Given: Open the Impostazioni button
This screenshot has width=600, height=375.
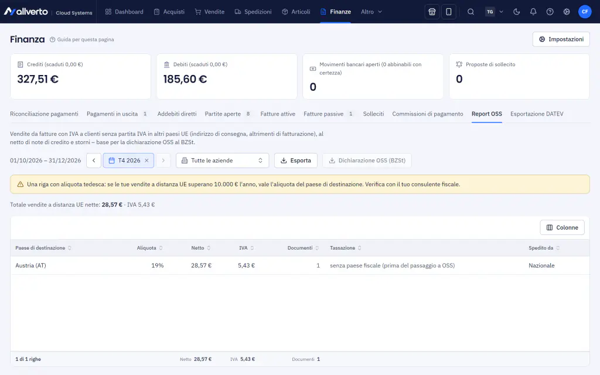Looking at the screenshot, I should (561, 39).
